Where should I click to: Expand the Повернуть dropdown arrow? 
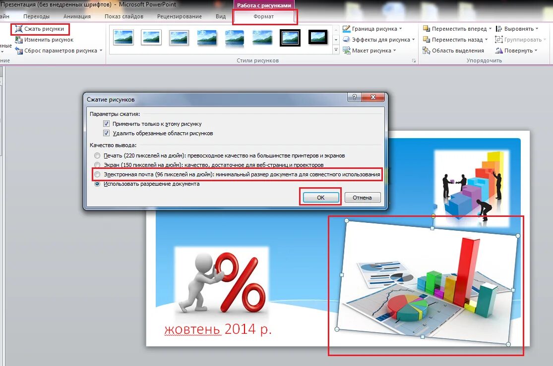(x=536, y=51)
